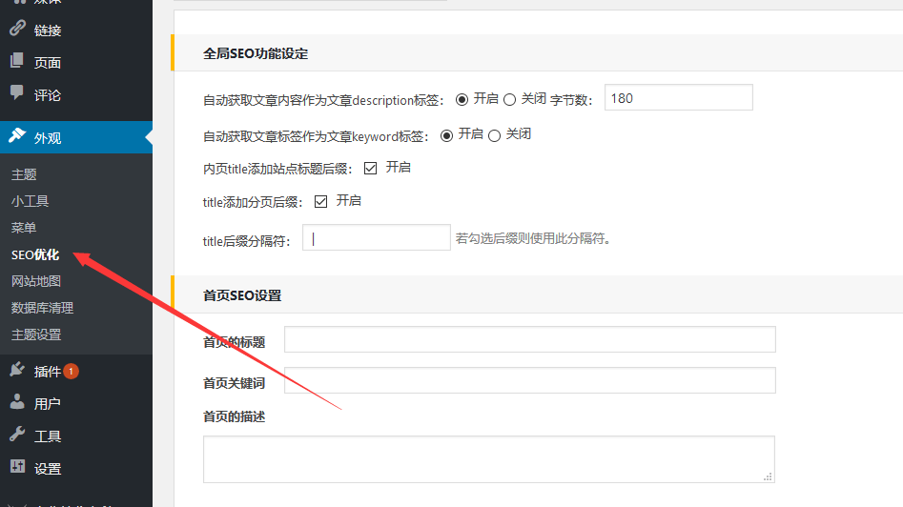The height and width of the screenshot is (507, 903).
Task: Click the Settings sliders icon in sidebar
Action: (17, 468)
